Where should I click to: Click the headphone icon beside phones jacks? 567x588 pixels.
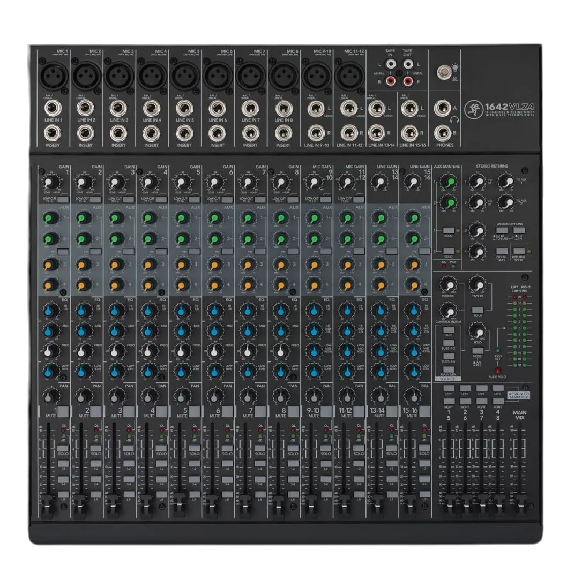click(x=454, y=120)
